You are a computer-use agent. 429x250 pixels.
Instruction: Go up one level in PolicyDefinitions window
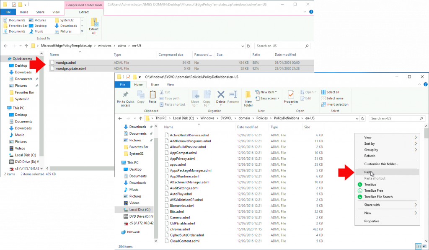click(140, 118)
